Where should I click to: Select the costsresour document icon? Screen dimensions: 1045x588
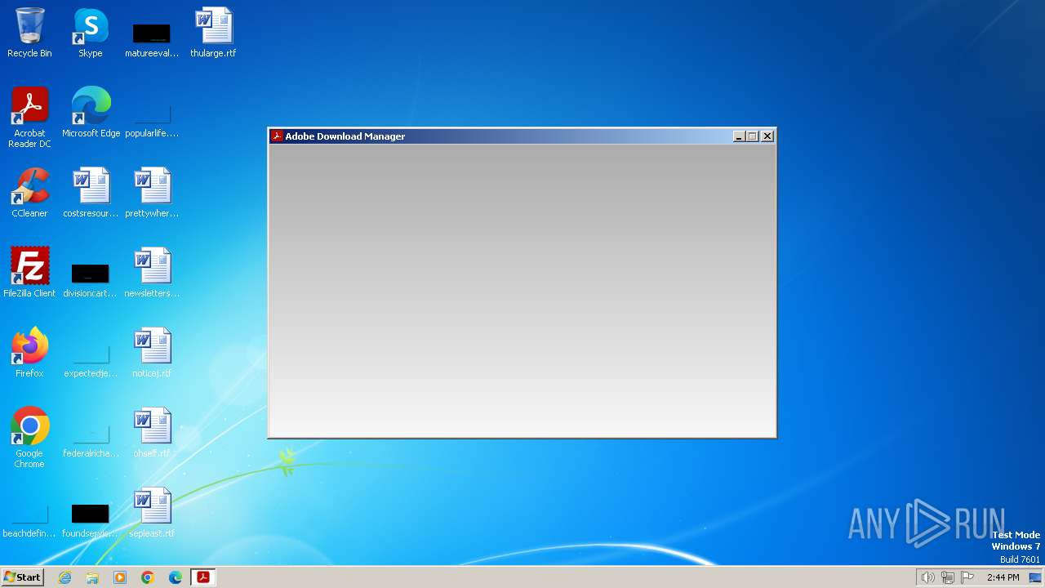[x=91, y=193]
